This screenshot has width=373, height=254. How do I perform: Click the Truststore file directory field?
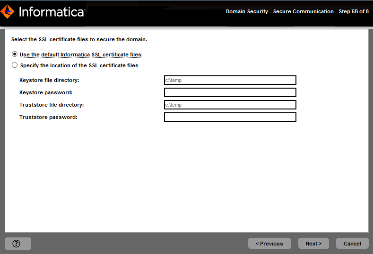coord(230,105)
